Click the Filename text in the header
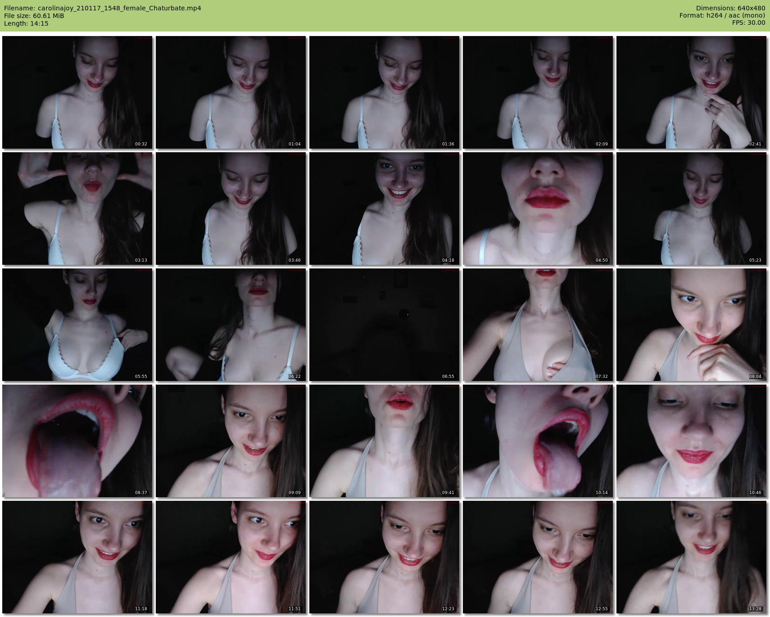The height and width of the screenshot is (617, 770). (103, 8)
